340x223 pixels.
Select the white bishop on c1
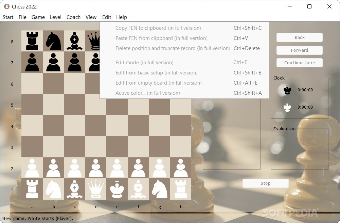[x=74, y=189]
